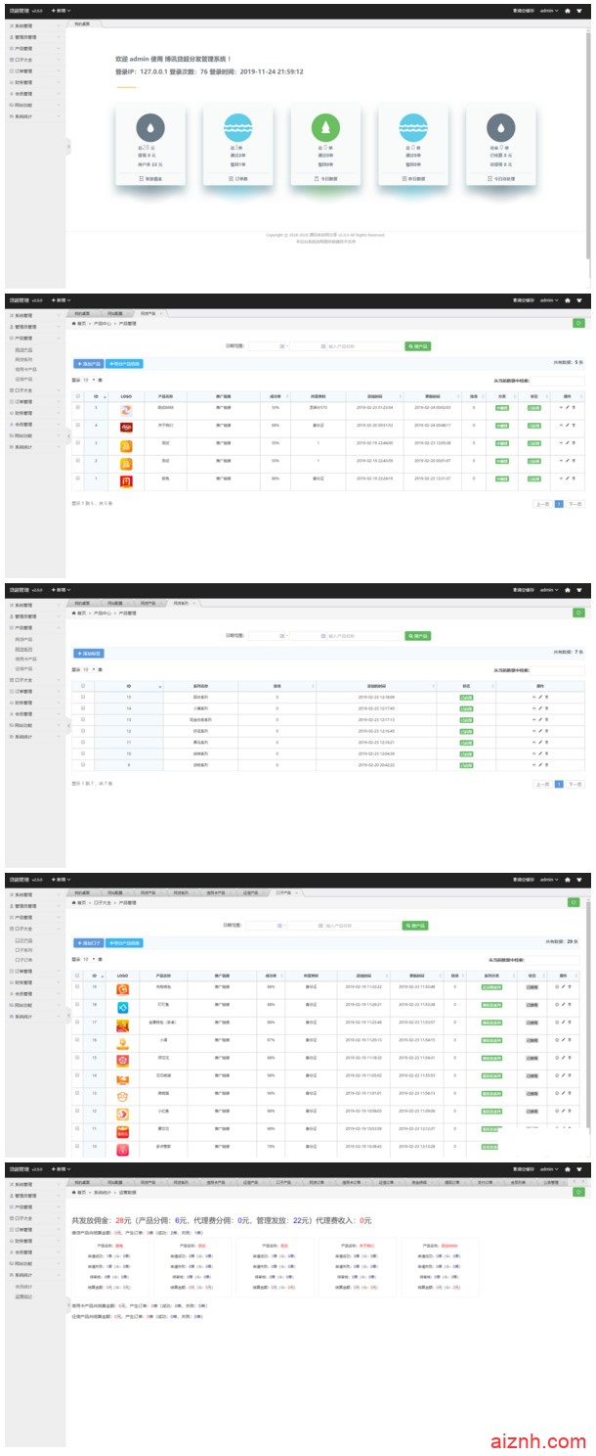This screenshot has height=1456, width=596.
Task: Toggle select-all checkbox in series table header
Action: pos(83,686)
